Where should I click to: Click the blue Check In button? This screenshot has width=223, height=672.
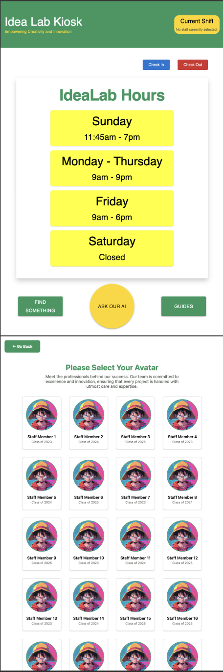click(x=156, y=65)
